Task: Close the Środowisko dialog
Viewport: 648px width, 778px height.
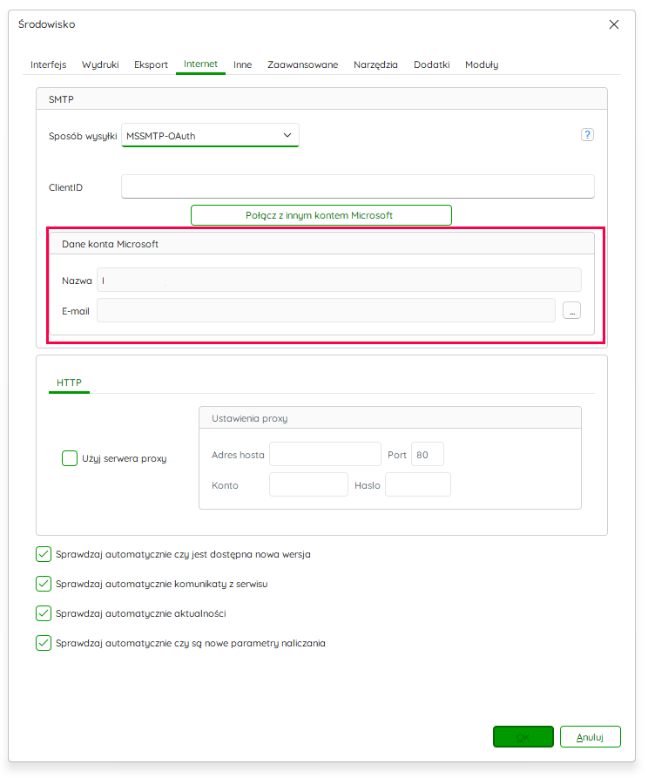Action: [614, 24]
